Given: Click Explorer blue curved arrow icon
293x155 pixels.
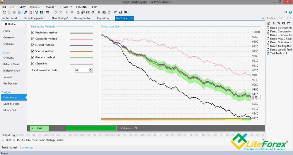Looking at the screenshot, I should 288,23.
